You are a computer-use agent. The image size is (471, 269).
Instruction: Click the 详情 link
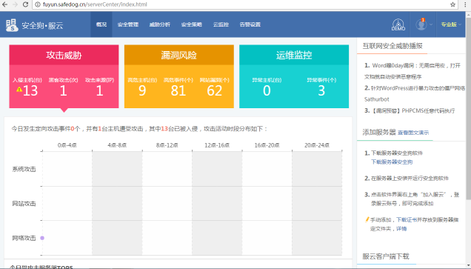point(401,229)
